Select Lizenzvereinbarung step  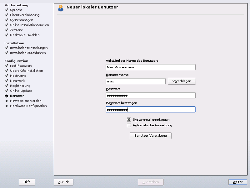25,15
